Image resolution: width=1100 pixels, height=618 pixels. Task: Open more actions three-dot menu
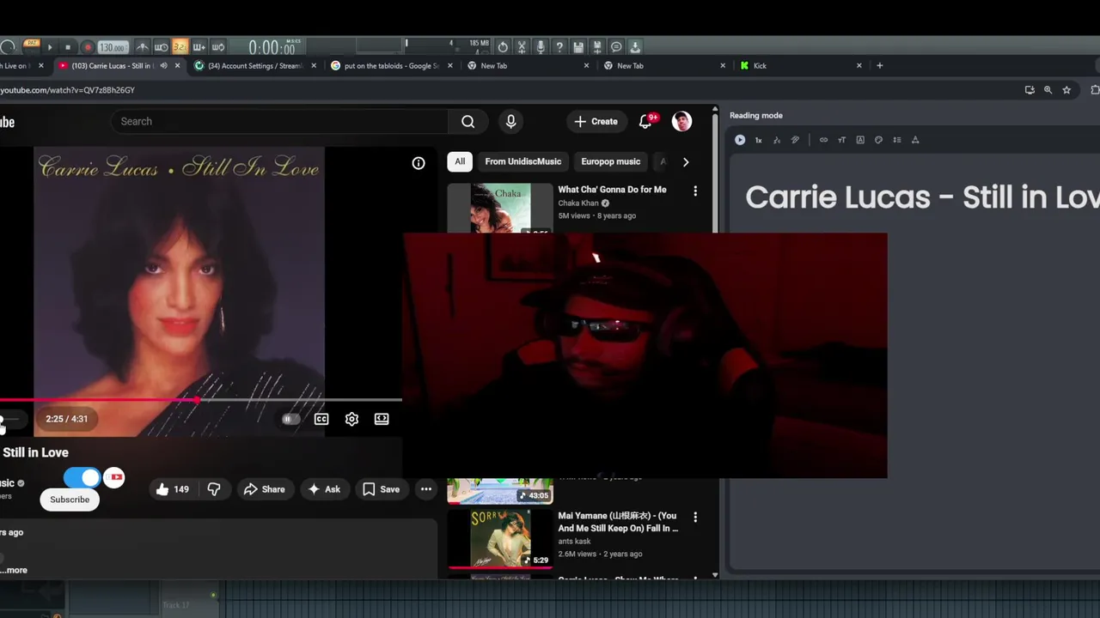pos(426,489)
